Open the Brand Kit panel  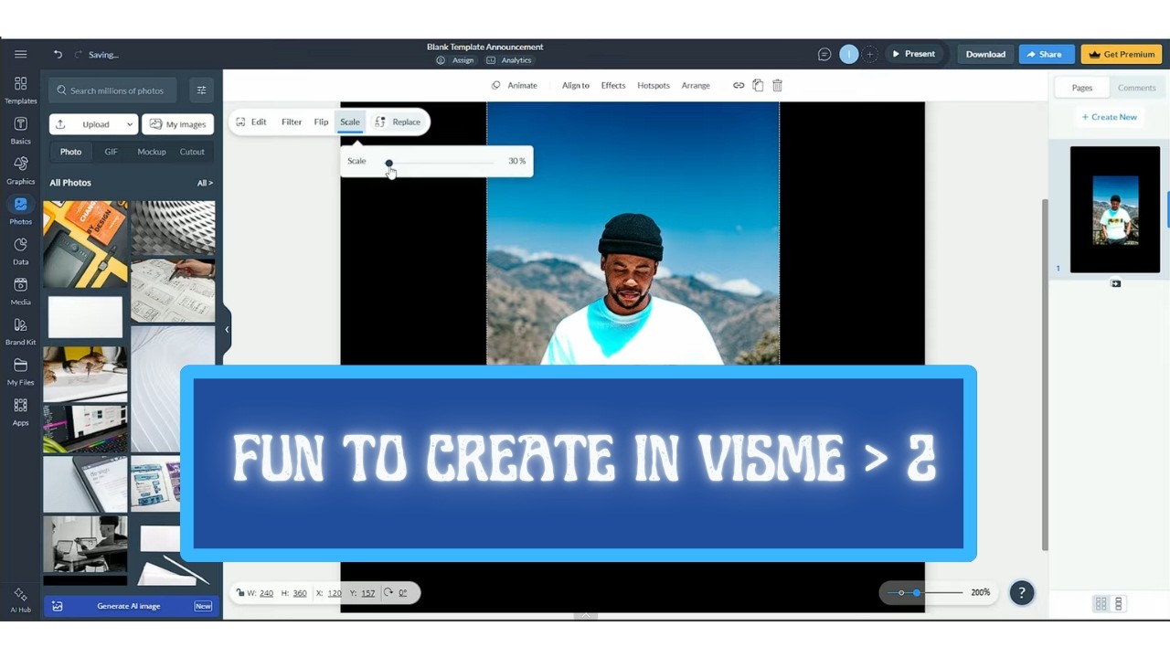coord(20,331)
